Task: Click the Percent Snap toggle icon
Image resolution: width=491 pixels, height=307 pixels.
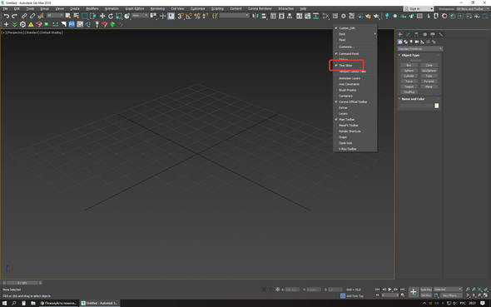Action: pyautogui.click(x=197, y=16)
